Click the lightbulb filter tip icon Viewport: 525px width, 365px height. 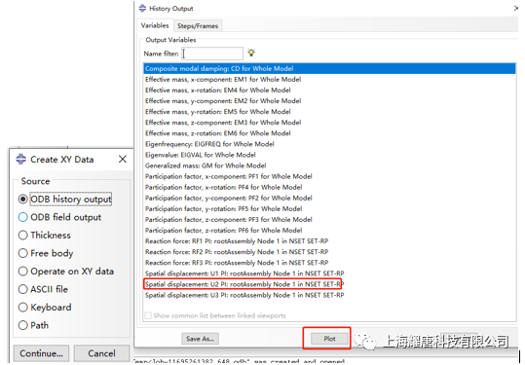click(x=251, y=53)
